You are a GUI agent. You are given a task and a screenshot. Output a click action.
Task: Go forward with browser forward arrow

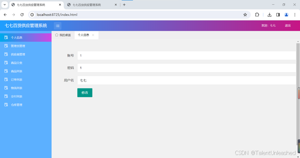(x=13, y=15)
